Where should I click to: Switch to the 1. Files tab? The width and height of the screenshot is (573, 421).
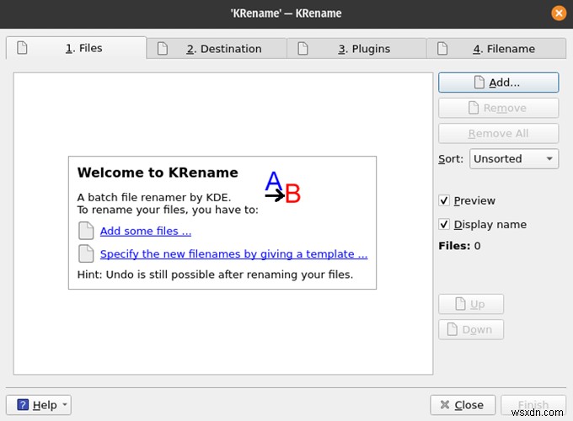[x=76, y=48]
